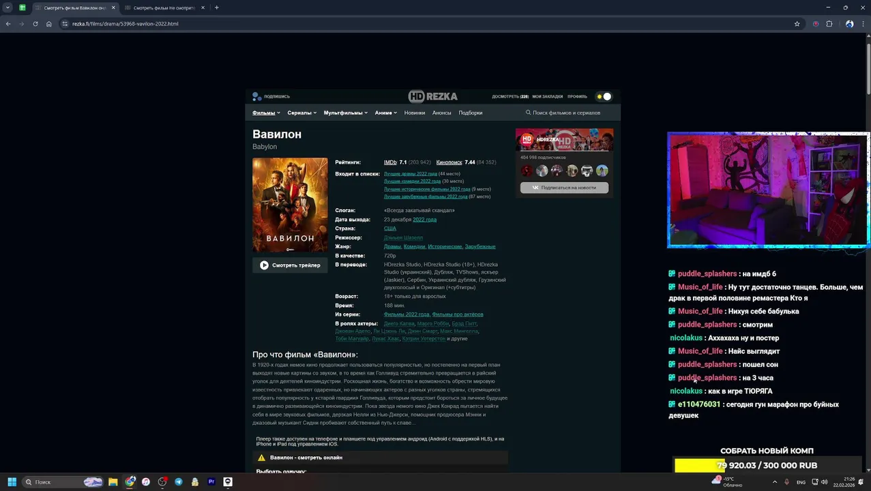Bookmark page with the star icon
The image size is (871, 491).
[797, 24]
